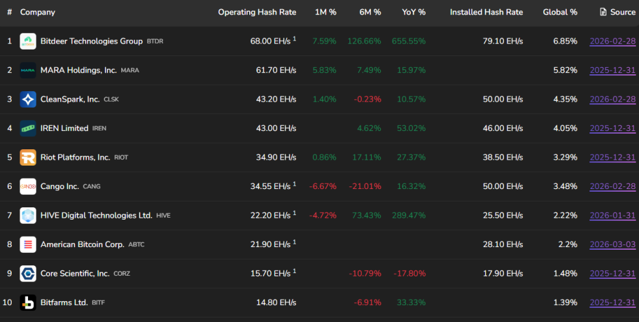Screen dimensions: 639x322
Task: Click the -17.80% YoY value
Action: tap(409, 274)
